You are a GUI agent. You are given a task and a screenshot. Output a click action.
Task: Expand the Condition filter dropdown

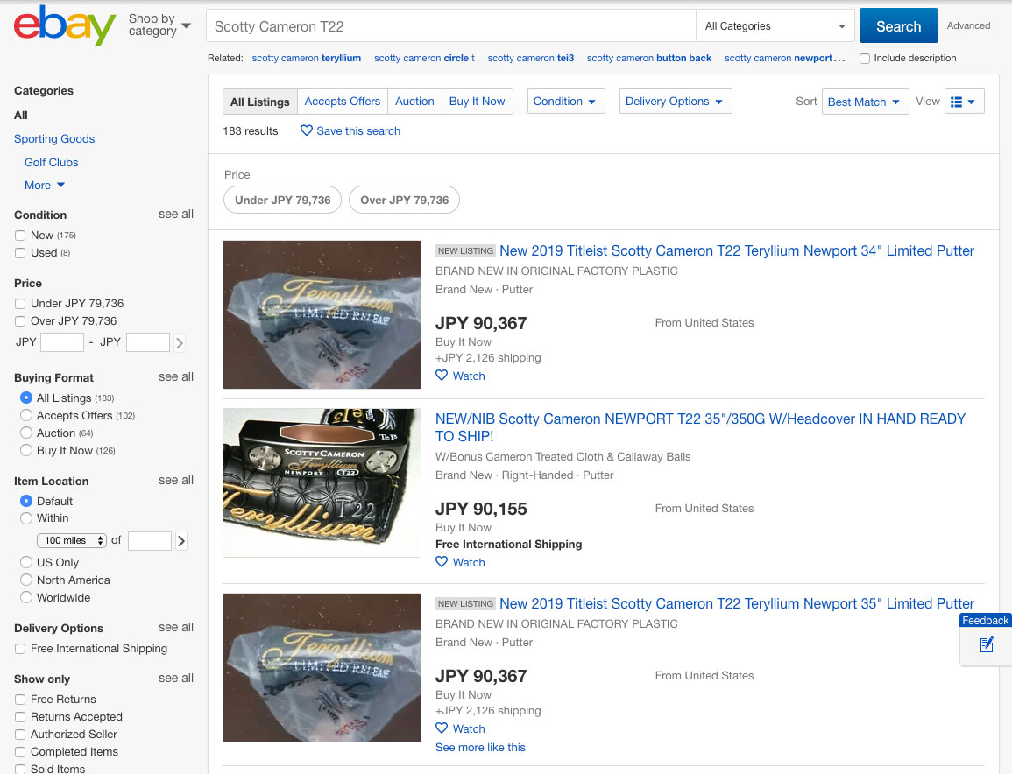[565, 102]
